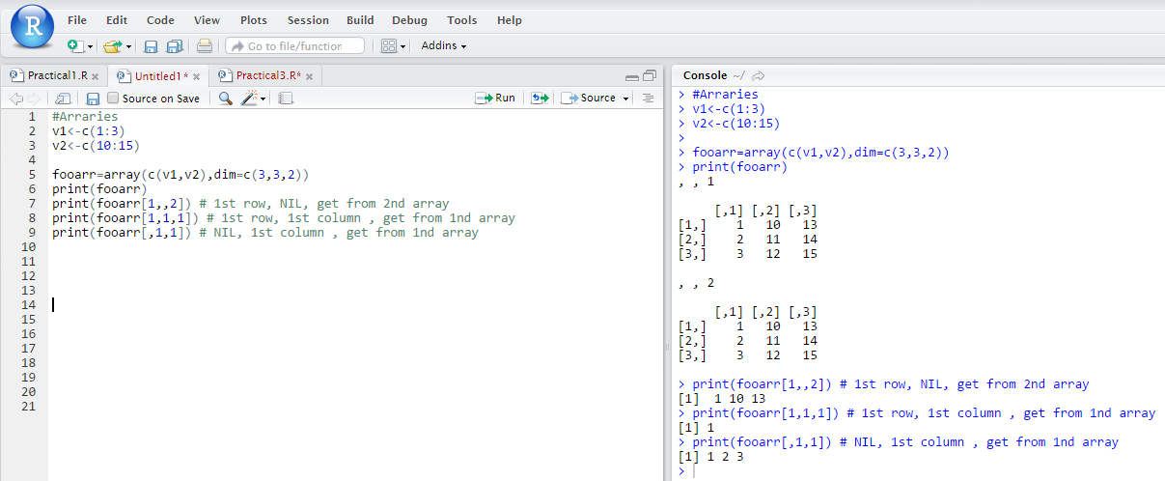
Task: Source the active document
Action: [588, 98]
